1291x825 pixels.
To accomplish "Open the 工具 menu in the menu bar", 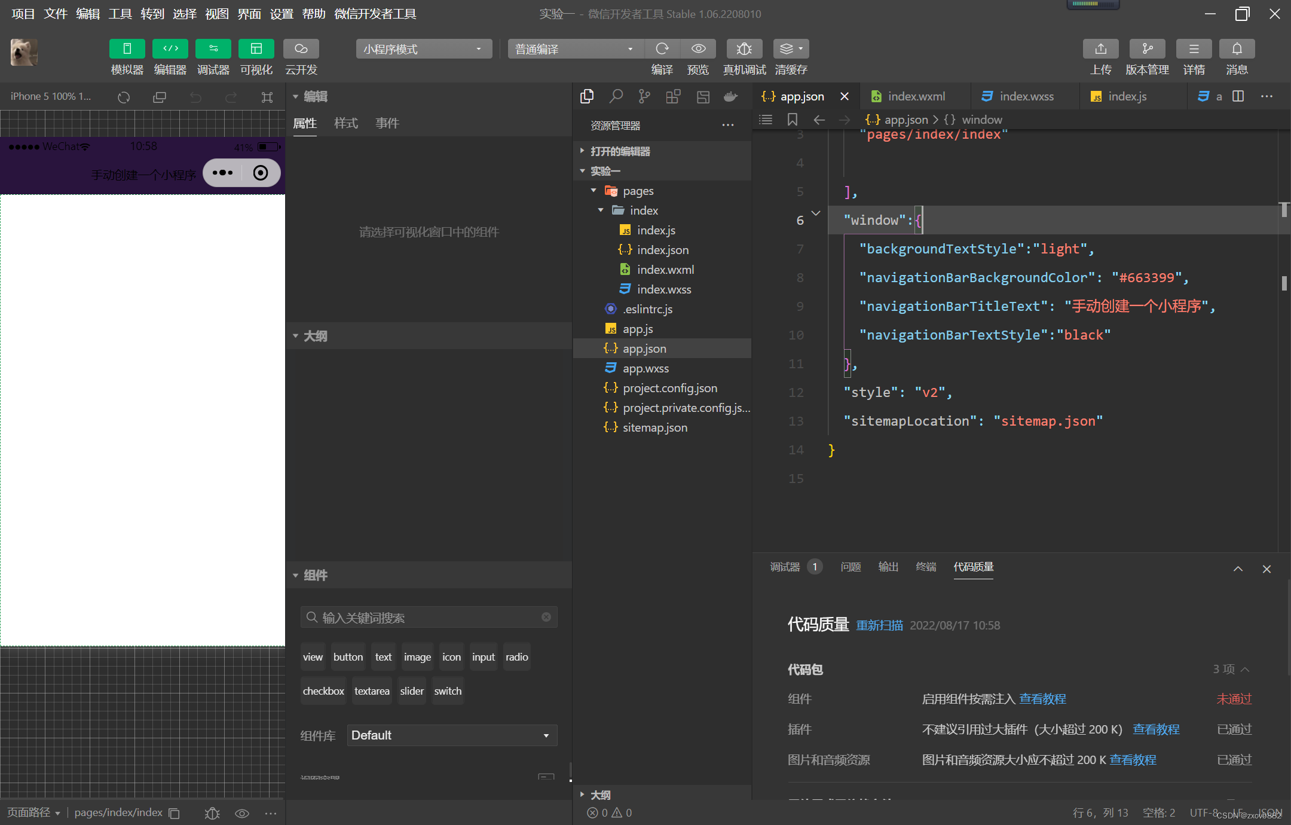I will coord(120,14).
